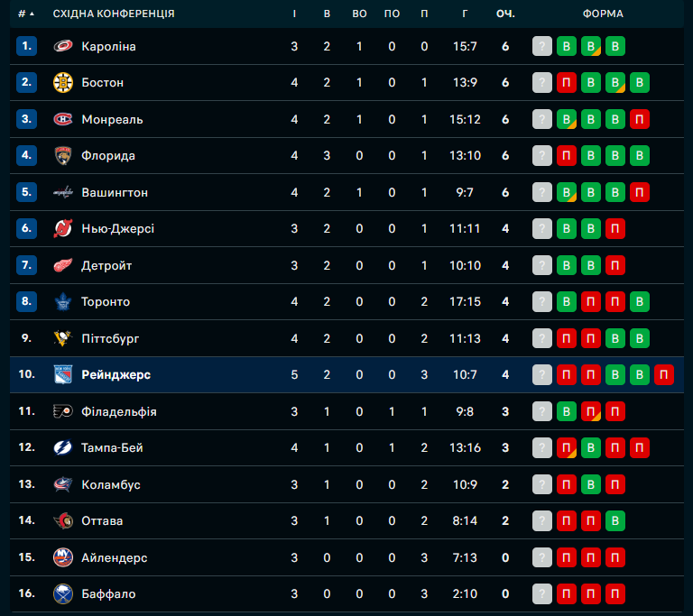
Task: Sort standings by ОЧ. points column
Action: pyautogui.click(x=505, y=14)
